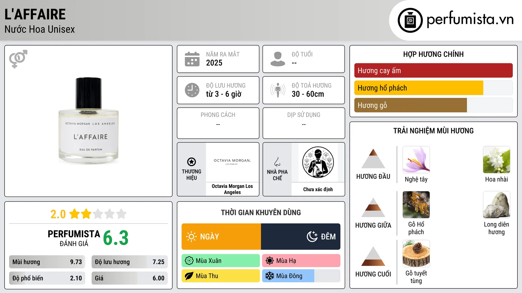The image size is (522, 293).
Task: Click the Hương đầu label
Action: click(373, 177)
